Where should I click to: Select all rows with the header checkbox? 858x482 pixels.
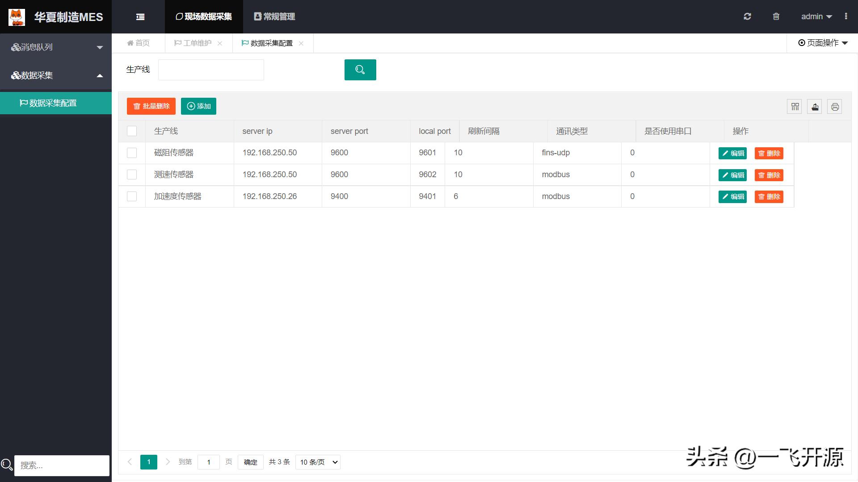pos(132,131)
